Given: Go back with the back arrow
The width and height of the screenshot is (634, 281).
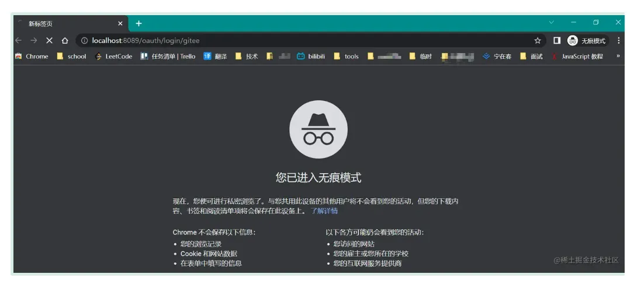Looking at the screenshot, I should (18, 40).
